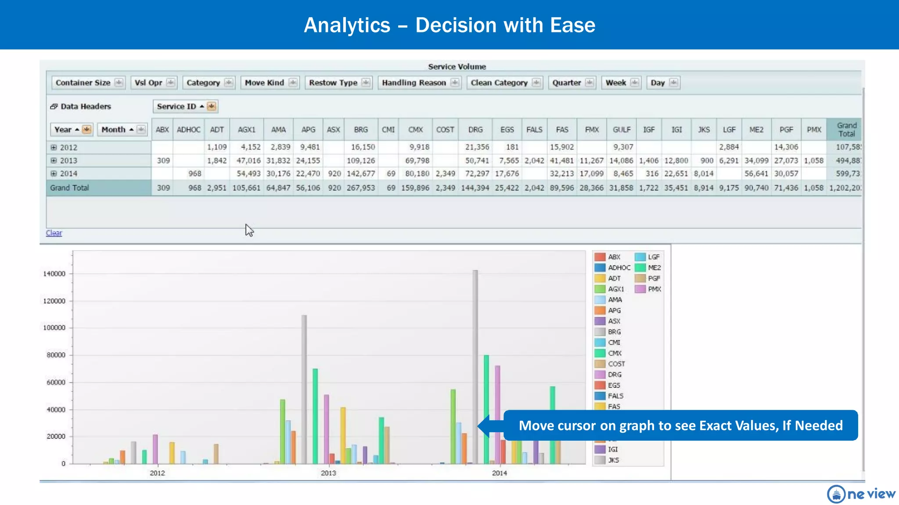Click Move Kind filter icon
The height and width of the screenshot is (505, 899).
pyautogui.click(x=293, y=82)
